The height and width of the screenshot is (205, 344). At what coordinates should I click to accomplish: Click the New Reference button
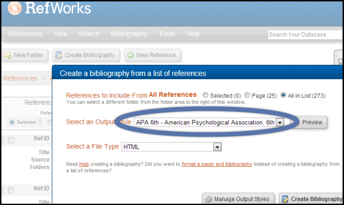[x=152, y=55]
